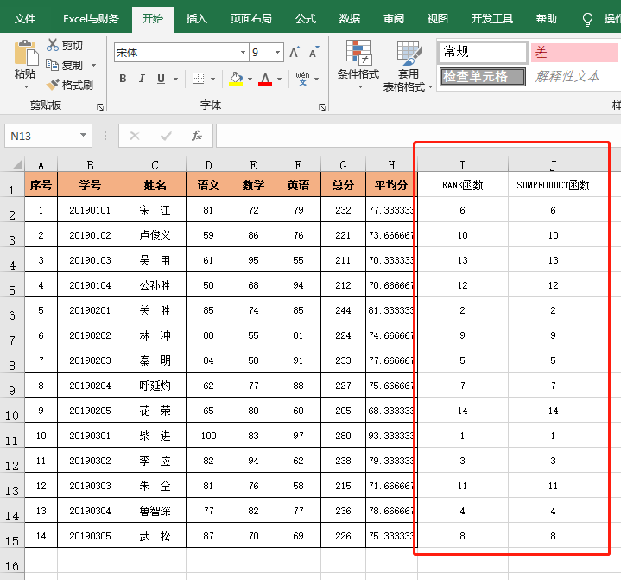Expand the Name Box dropdown arrow
The width and height of the screenshot is (621, 580).
click(84, 136)
